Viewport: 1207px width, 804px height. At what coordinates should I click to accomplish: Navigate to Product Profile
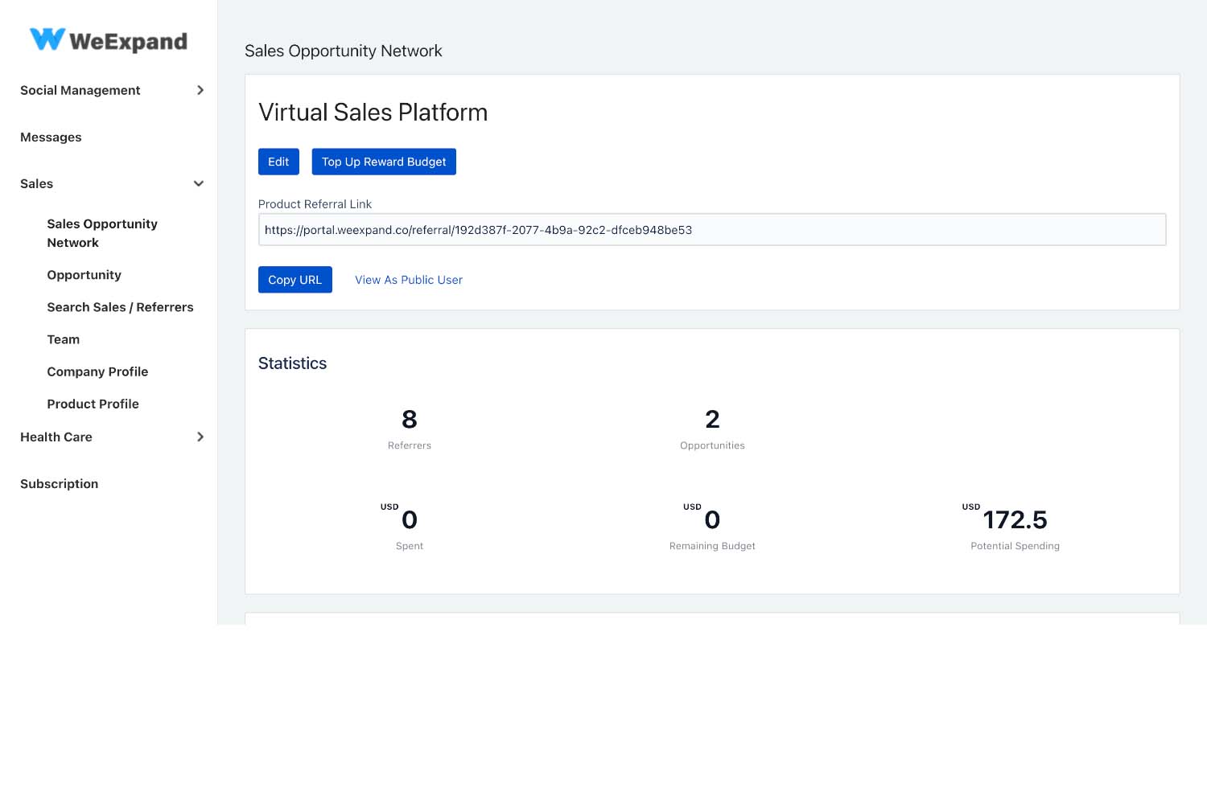93,404
